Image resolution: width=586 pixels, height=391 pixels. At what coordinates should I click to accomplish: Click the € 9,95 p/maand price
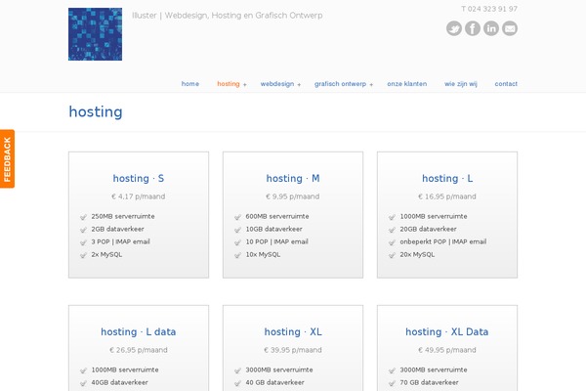tap(293, 196)
